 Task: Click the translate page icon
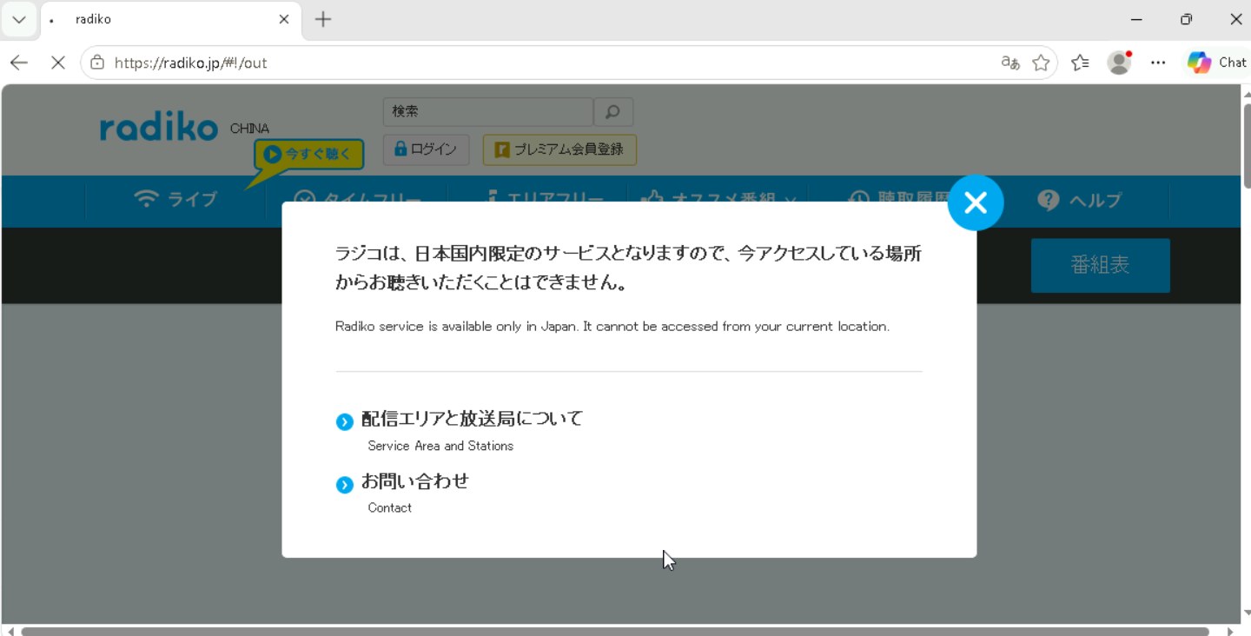click(x=1010, y=63)
